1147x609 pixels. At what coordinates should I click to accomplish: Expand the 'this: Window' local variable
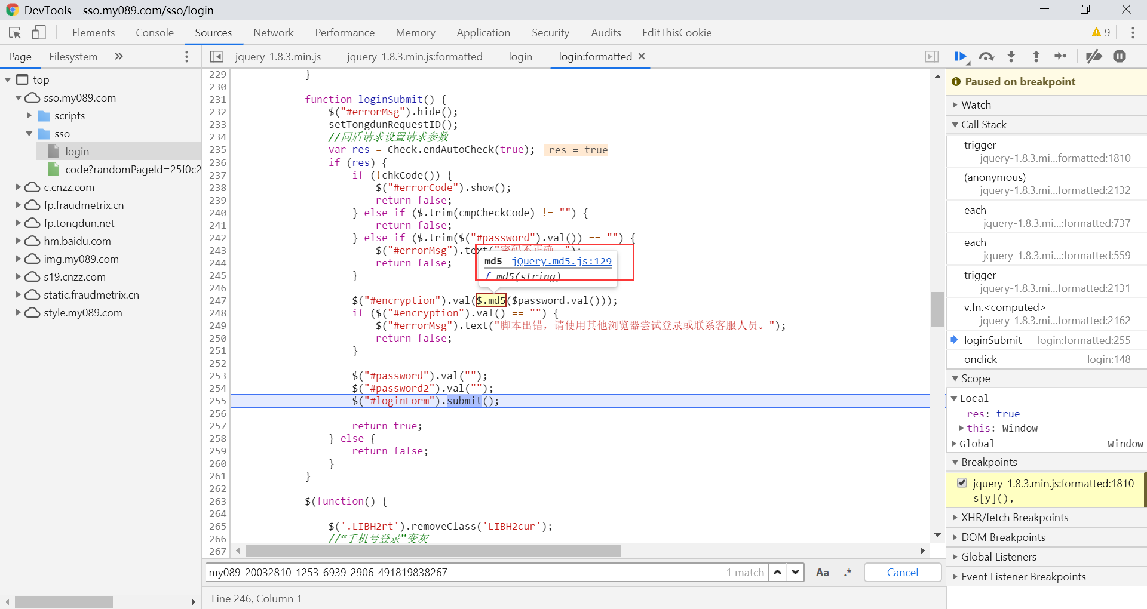click(961, 428)
